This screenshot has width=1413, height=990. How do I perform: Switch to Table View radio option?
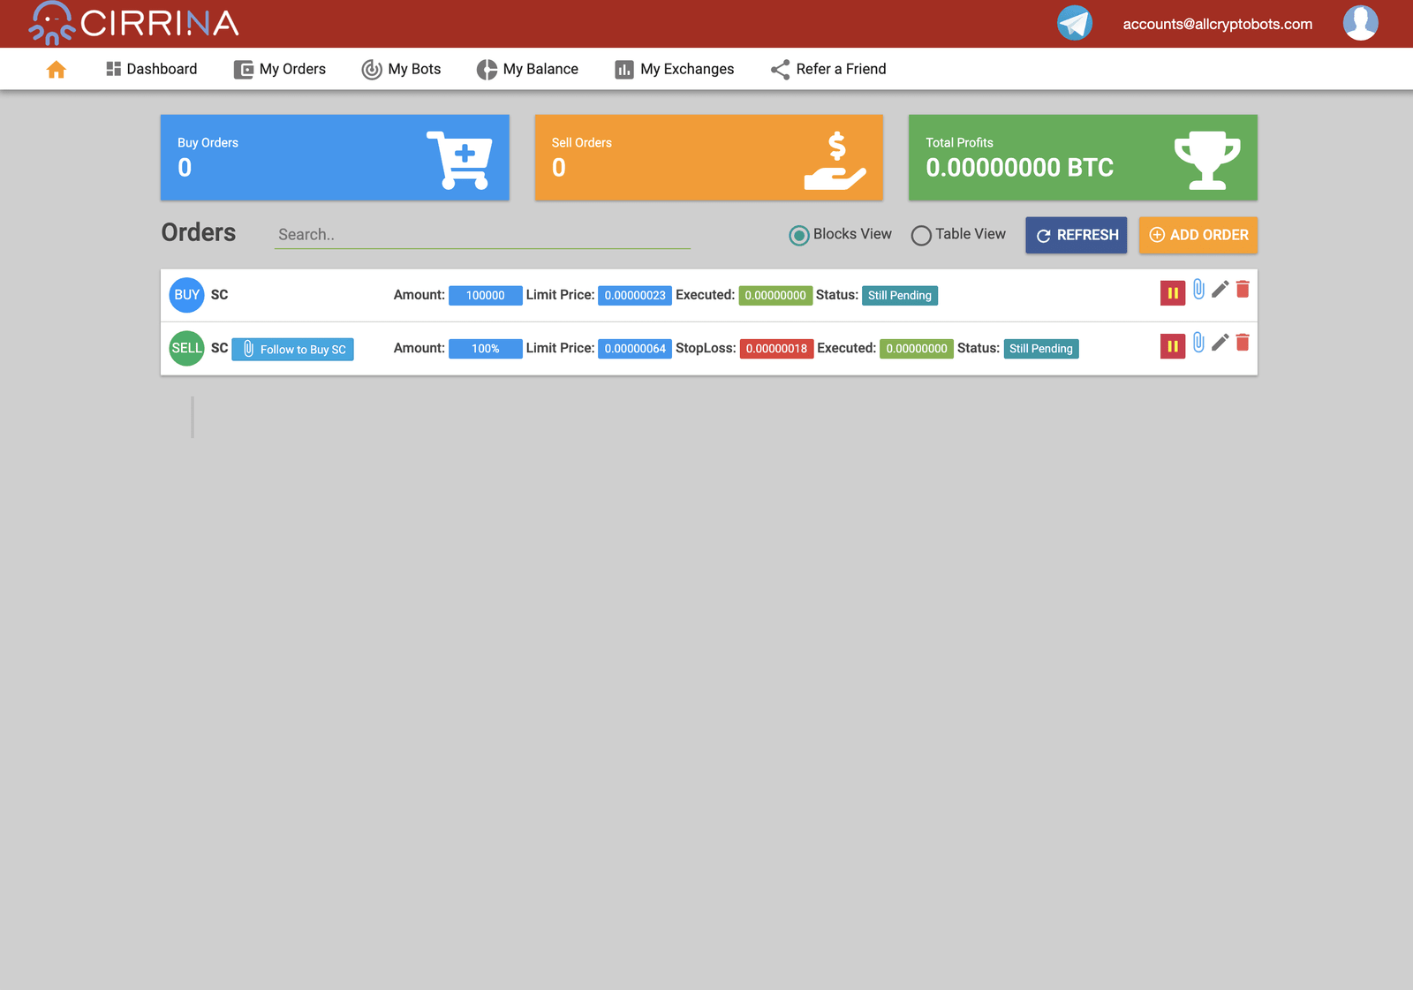[921, 235]
